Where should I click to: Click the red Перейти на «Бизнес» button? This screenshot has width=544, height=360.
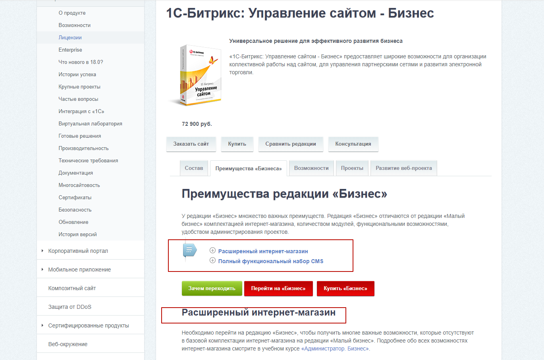pos(278,289)
